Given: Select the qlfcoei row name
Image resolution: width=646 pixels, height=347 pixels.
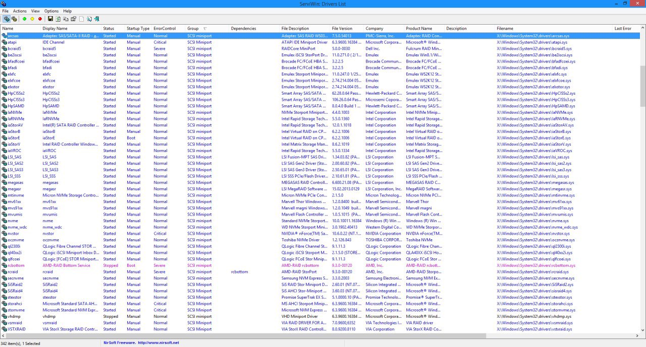Looking at the screenshot, I should point(14,259).
